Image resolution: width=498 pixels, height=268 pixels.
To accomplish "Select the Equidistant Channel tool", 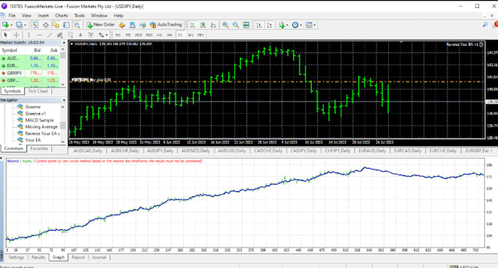I will [60, 35].
